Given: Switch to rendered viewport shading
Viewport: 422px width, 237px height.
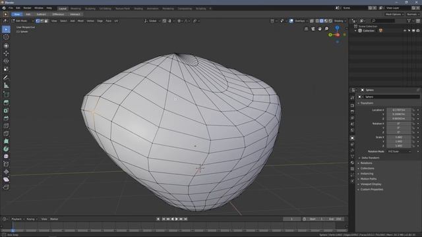Looking at the screenshot, I should (x=330, y=21).
